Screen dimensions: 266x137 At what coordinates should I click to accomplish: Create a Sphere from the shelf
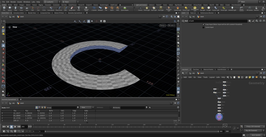tap(10, 9)
